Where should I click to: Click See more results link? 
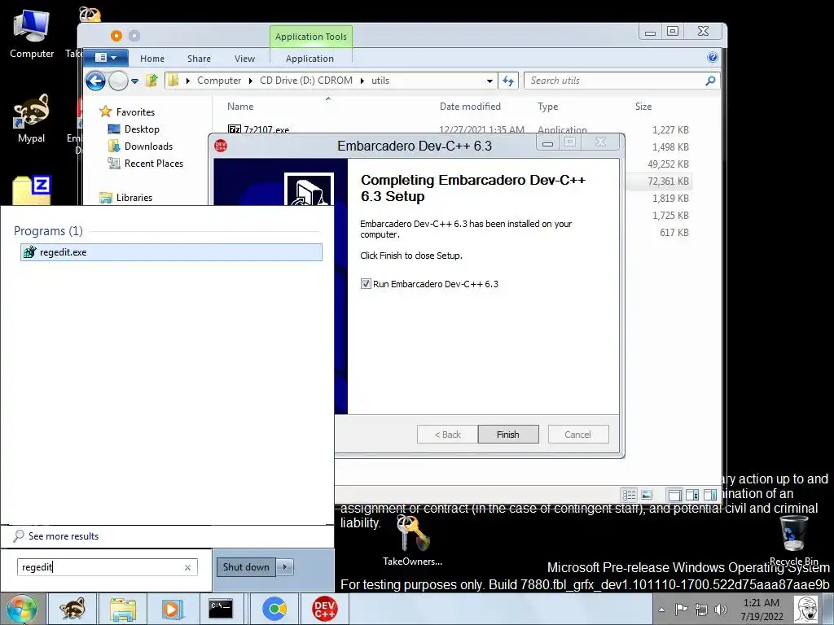64,536
